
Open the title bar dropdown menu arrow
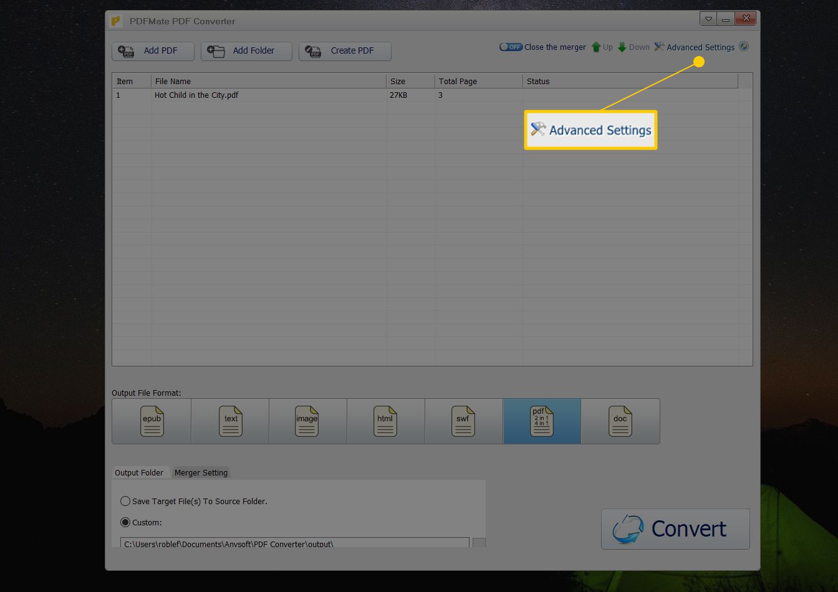pyautogui.click(x=708, y=19)
